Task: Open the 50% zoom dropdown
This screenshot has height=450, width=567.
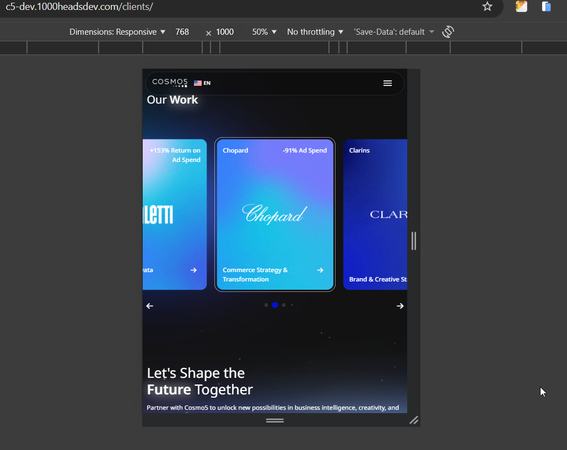Action: pos(264,32)
